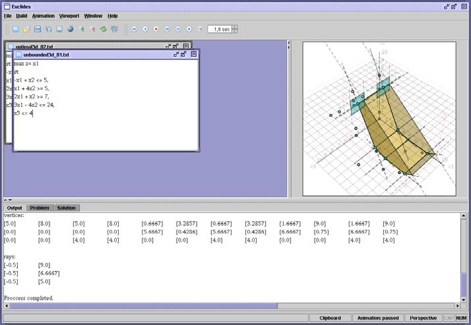Click the output panel scroll up arrow
This screenshot has height=325, width=471.
pyautogui.click(x=464, y=216)
